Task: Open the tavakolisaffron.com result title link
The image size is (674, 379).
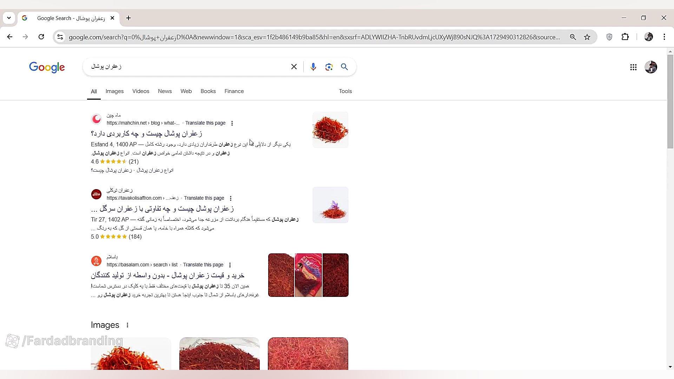Action: (x=163, y=209)
